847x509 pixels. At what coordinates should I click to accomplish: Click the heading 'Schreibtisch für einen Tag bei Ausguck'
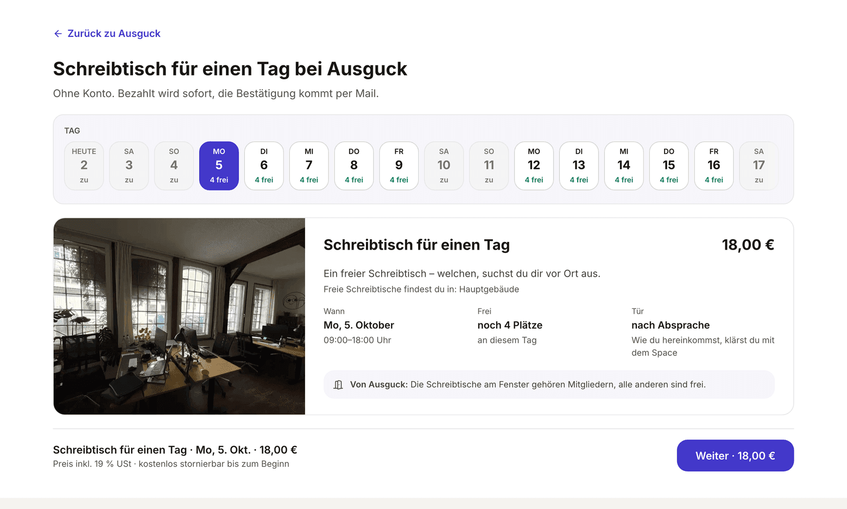230,69
